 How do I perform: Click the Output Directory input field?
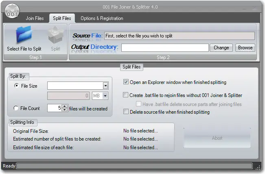[165, 48]
